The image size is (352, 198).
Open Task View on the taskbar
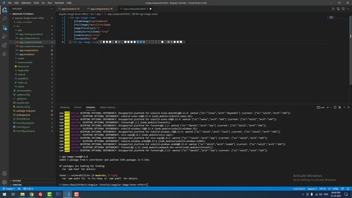tap(13, 194)
